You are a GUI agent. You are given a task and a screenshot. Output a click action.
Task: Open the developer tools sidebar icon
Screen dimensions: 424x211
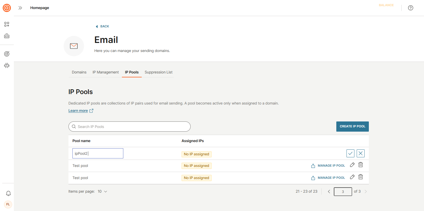(7, 36)
